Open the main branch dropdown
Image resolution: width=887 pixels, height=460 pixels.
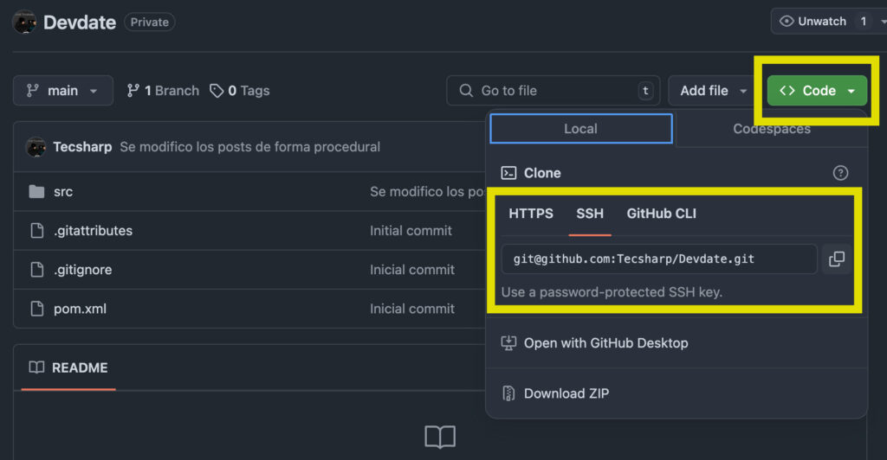pos(62,90)
